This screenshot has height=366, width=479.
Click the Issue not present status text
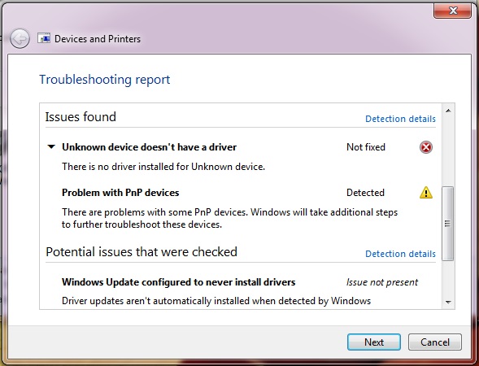382,282
